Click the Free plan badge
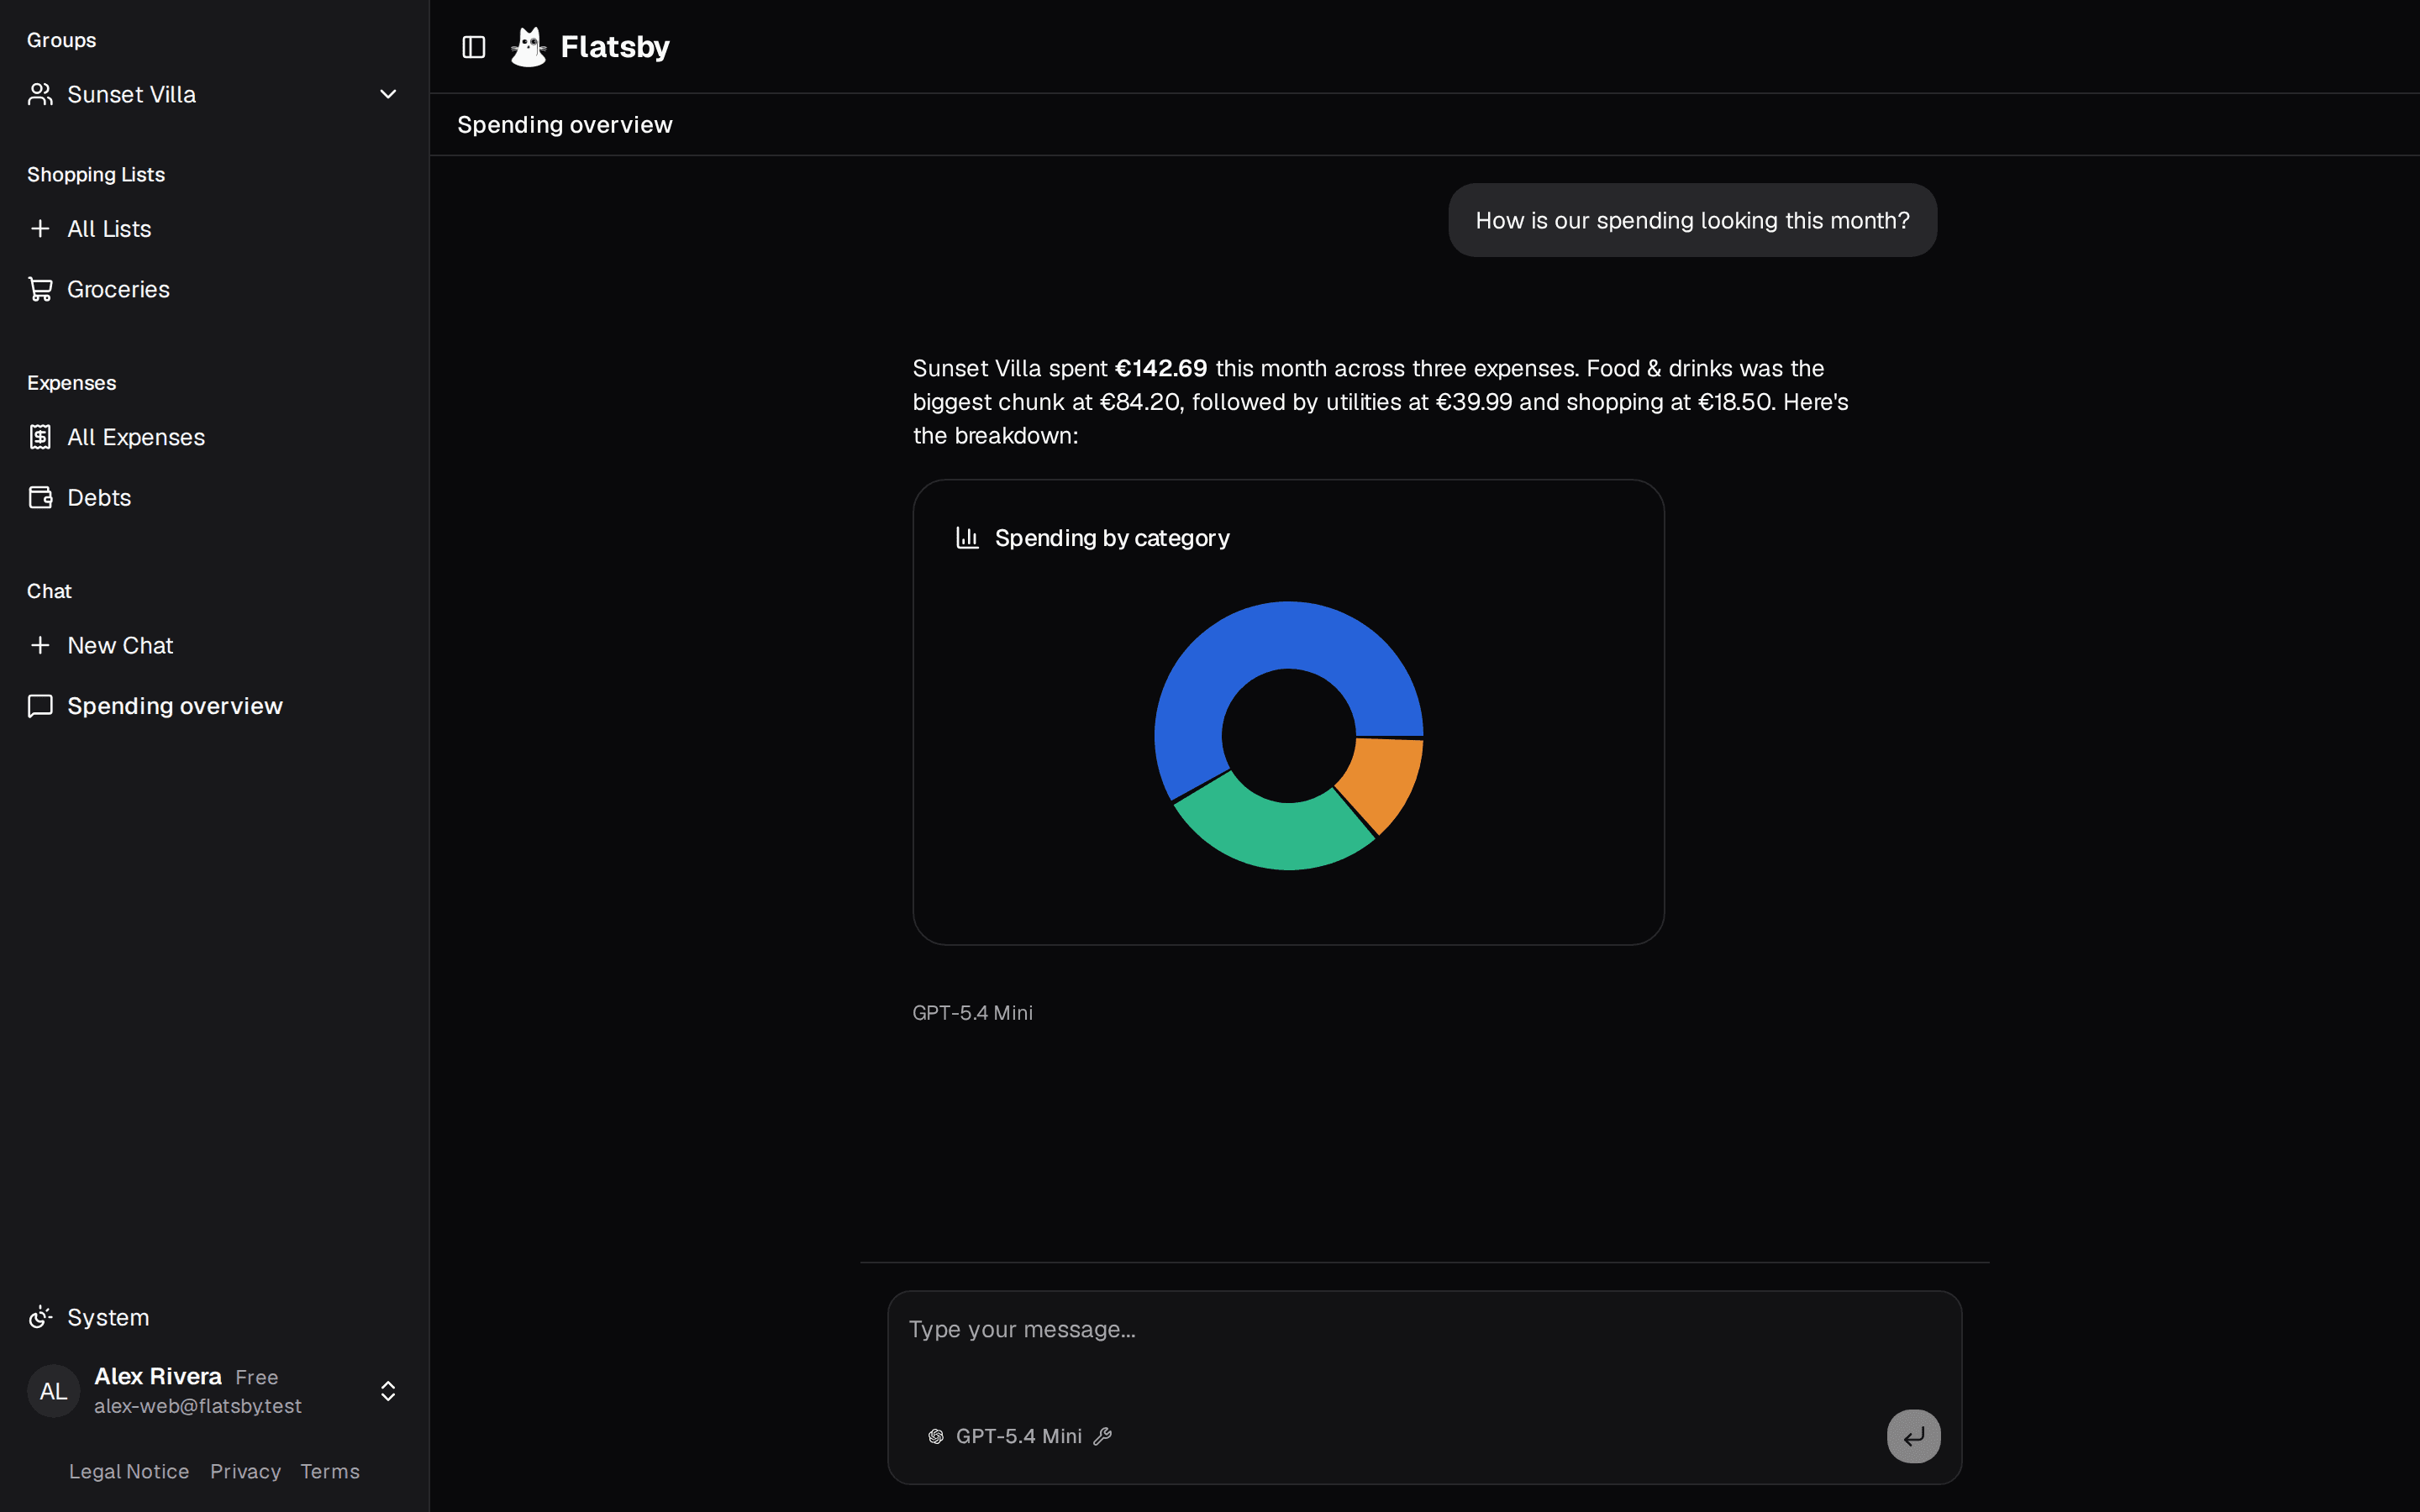 pyautogui.click(x=257, y=1377)
